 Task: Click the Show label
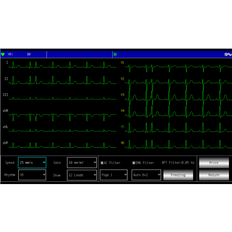[x=57, y=175]
